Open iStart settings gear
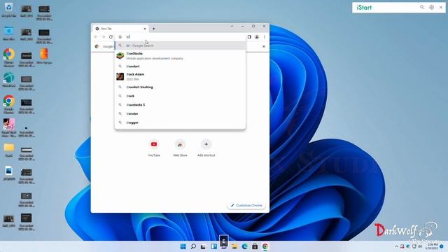Screen dimensions: 448x252 pyautogui.click(x=431, y=7)
